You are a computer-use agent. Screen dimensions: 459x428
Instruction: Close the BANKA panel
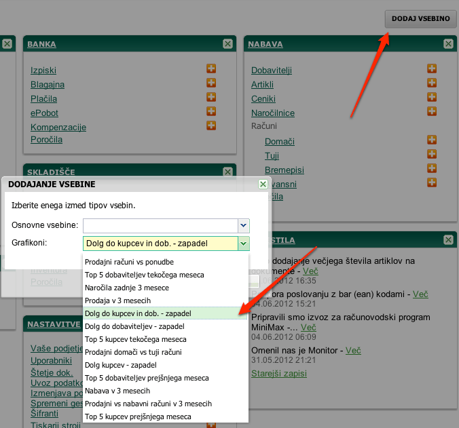pos(227,44)
